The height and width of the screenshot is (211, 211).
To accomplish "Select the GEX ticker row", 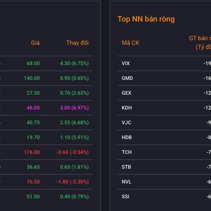I will (x=126, y=93).
